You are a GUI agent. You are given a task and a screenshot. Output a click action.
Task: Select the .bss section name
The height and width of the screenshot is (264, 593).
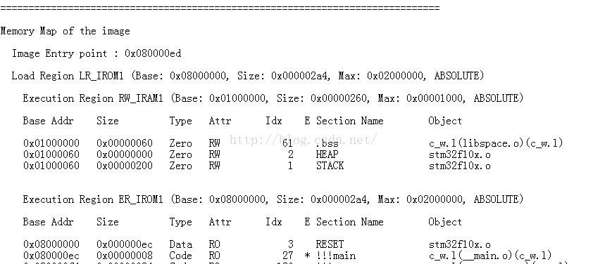pyautogui.click(x=327, y=144)
